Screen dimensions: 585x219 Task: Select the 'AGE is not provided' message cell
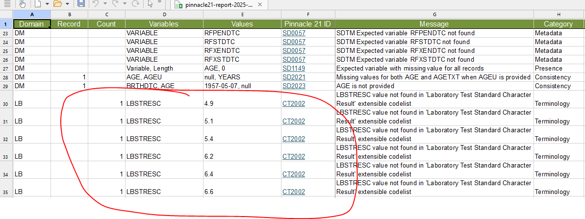pos(434,86)
